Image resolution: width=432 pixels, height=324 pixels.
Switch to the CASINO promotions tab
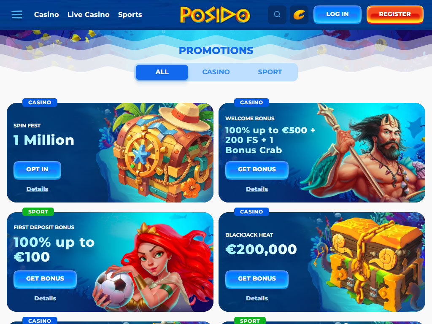(x=216, y=72)
